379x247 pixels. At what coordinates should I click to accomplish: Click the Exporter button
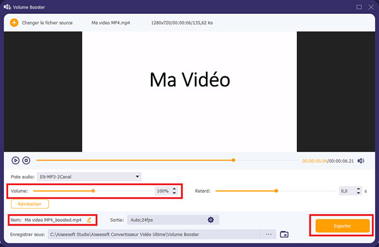(x=342, y=226)
